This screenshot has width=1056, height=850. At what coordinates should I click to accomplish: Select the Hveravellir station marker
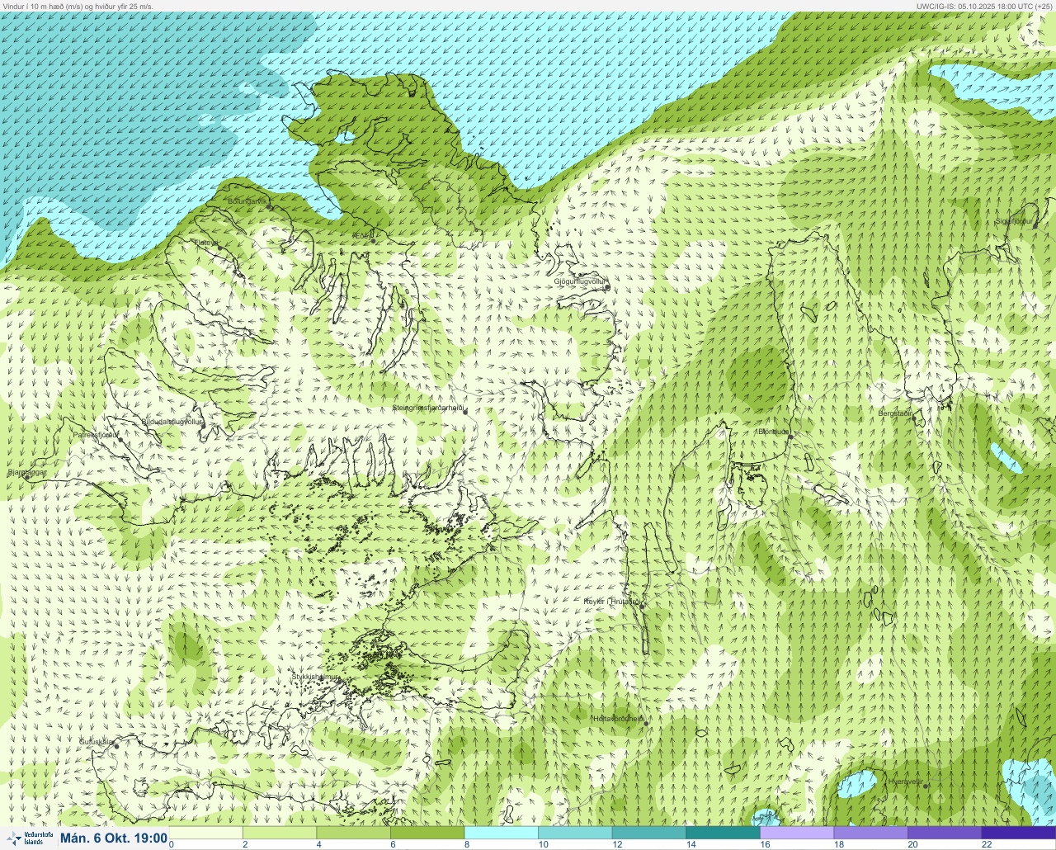pos(926,786)
